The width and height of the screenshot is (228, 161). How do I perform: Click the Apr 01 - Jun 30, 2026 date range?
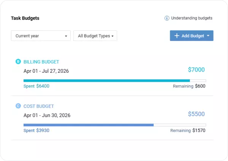tap(47, 116)
